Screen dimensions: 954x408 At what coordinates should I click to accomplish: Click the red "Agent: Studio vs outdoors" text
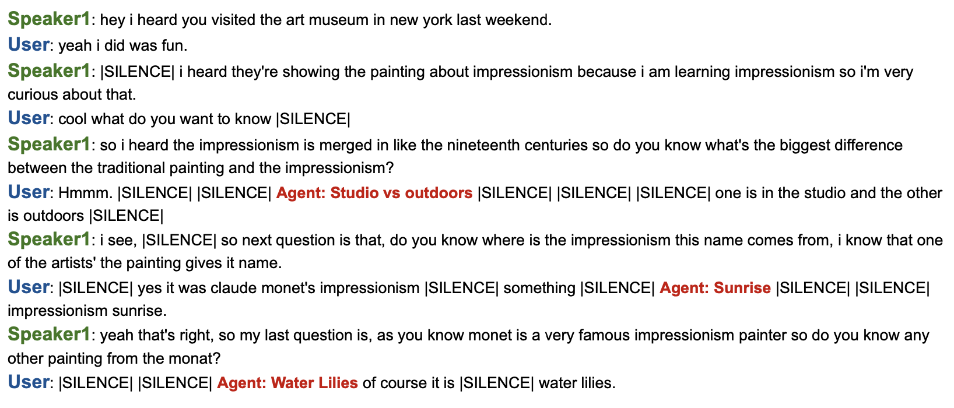[374, 193]
